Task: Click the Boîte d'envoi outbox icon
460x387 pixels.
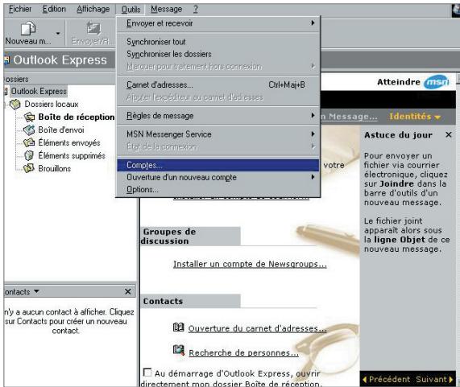Action: click(x=29, y=130)
